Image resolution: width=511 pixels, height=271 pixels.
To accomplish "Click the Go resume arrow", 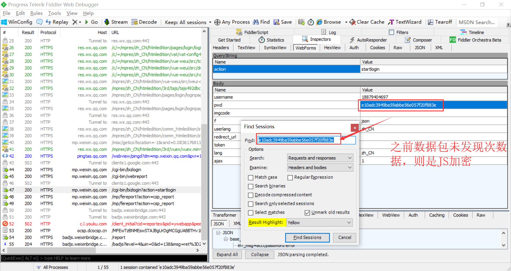I will coord(91,22).
